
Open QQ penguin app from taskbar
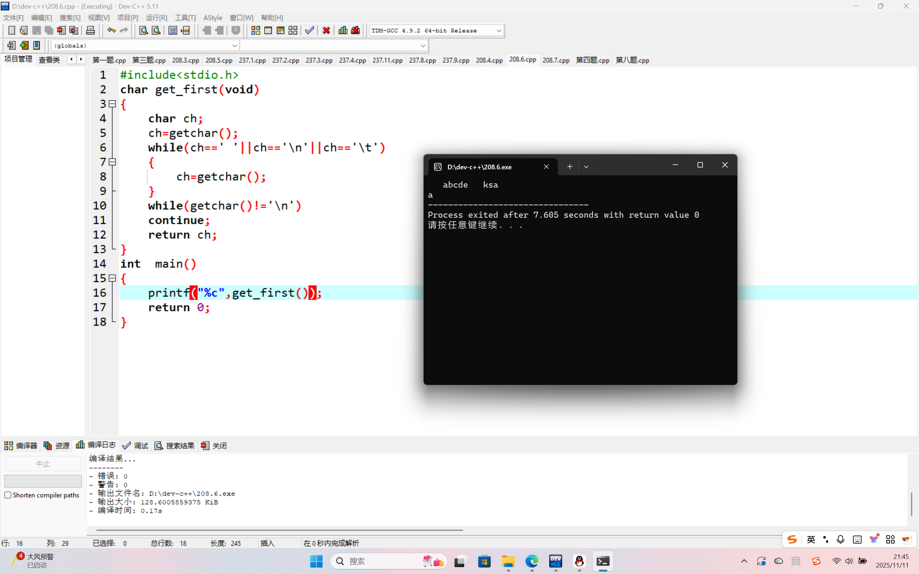(x=579, y=561)
